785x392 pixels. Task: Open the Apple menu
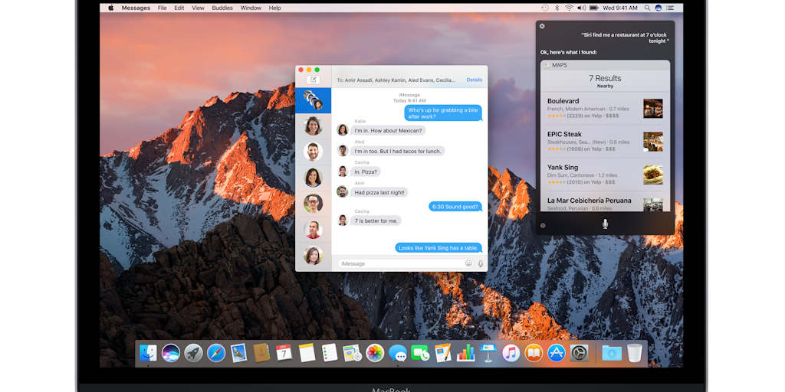(x=111, y=8)
